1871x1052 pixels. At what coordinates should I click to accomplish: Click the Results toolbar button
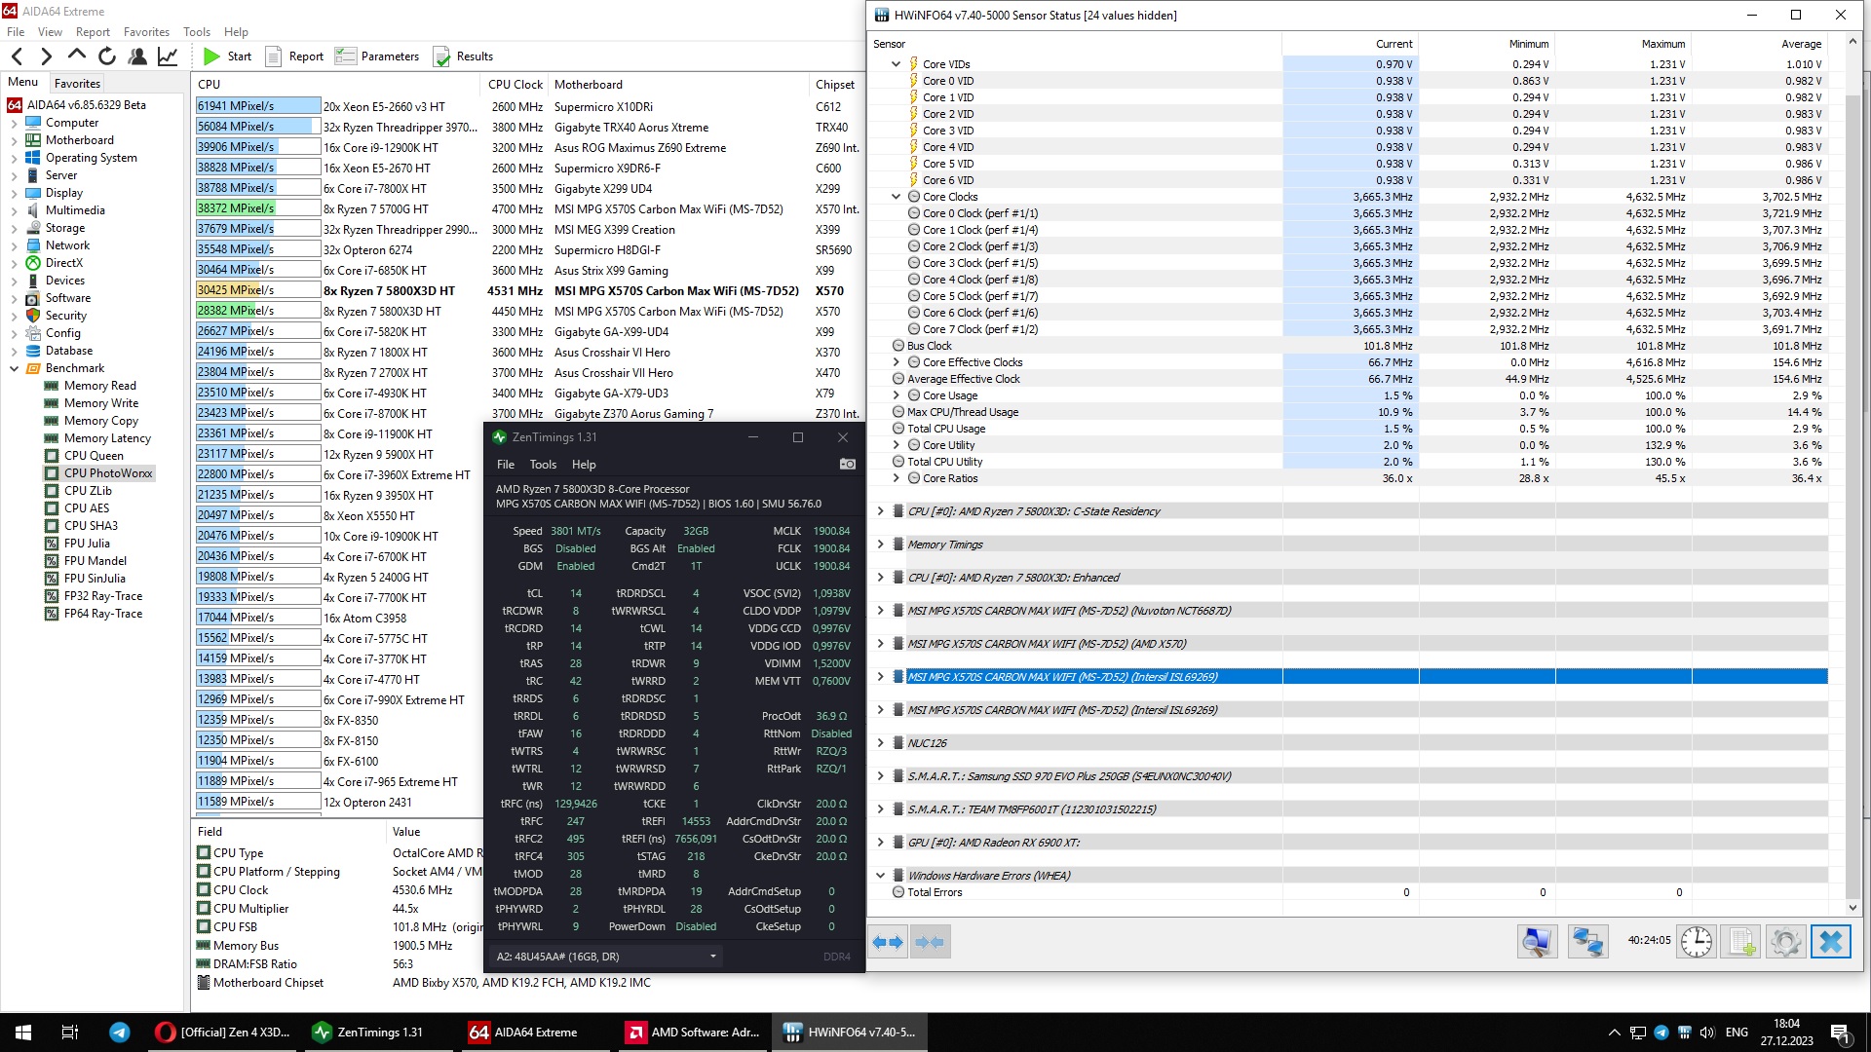click(463, 56)
